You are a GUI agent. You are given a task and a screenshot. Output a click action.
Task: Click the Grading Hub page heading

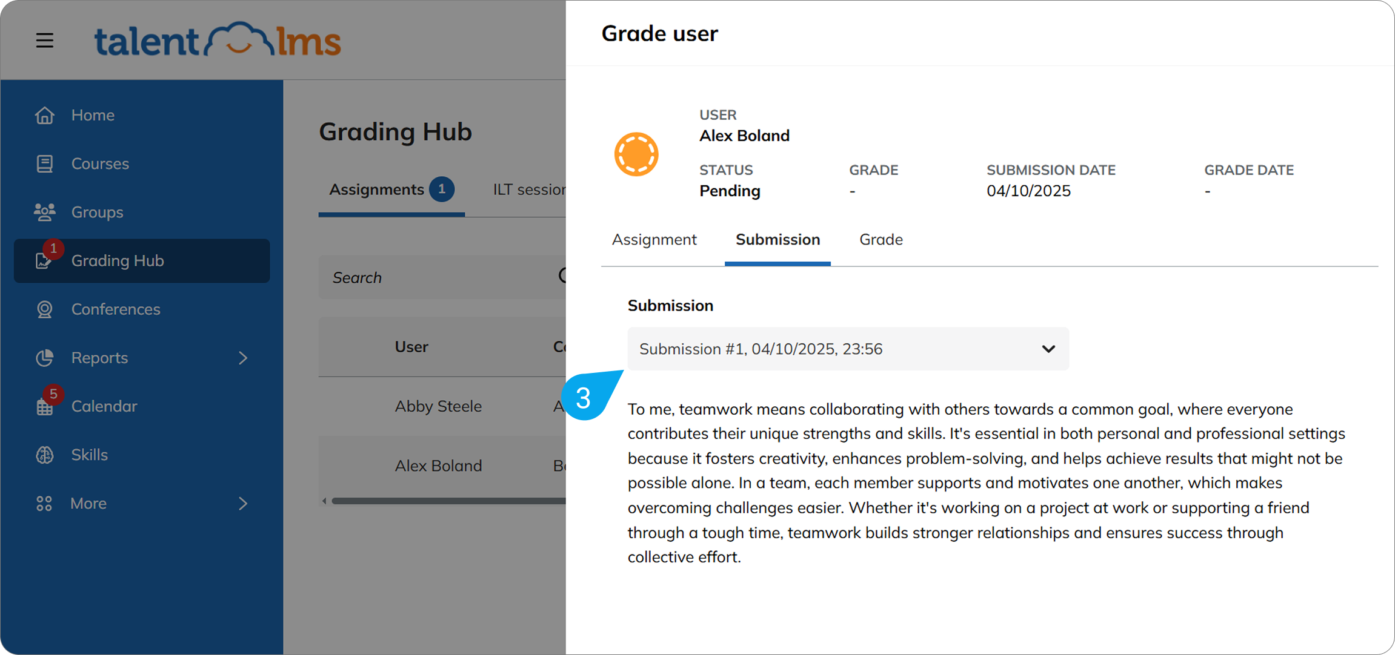pyautogui.click(x=395, y=132)
